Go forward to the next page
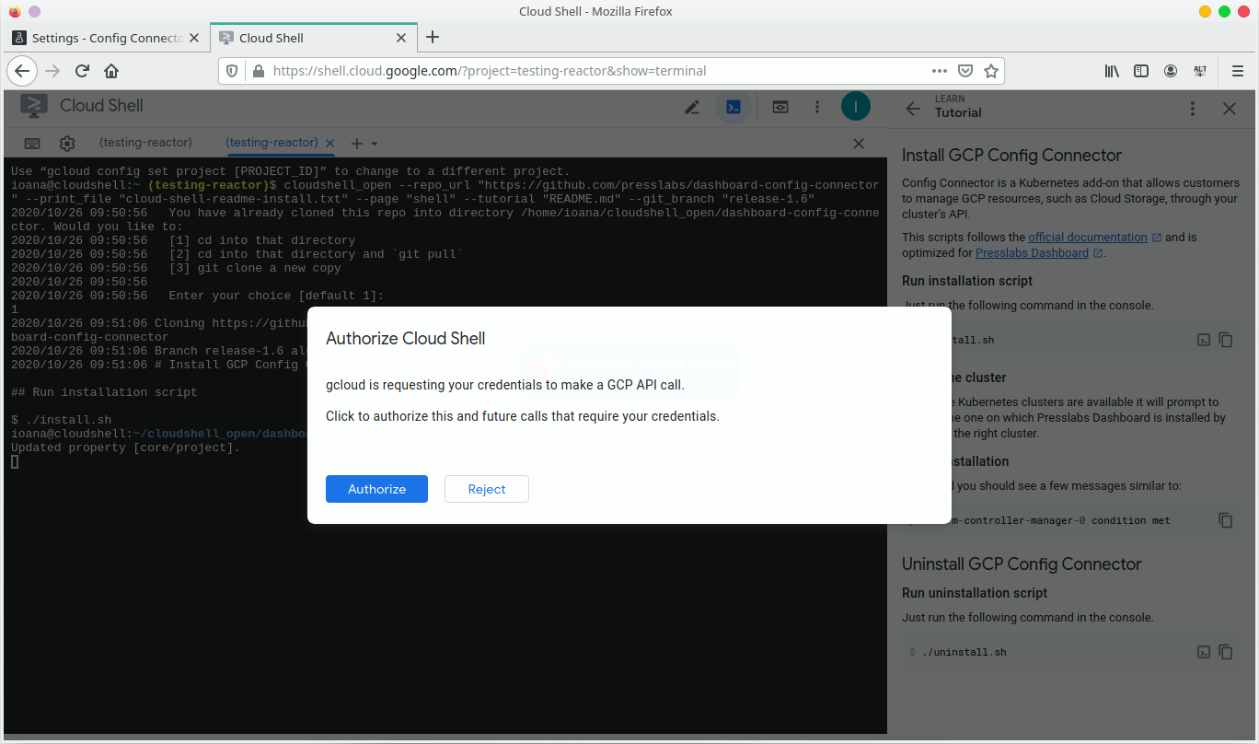The width and height of the screenshot is (1259, 744). click(x=53, y=71)
